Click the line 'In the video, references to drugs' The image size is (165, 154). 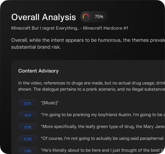point(91,83)
